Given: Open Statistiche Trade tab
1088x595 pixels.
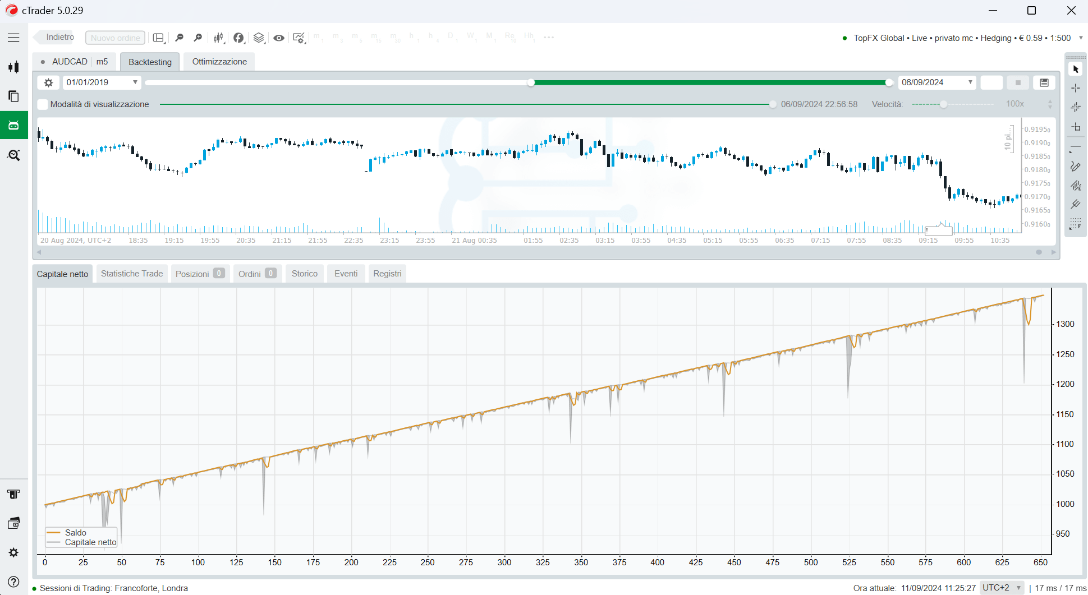Looking at the screenshot, I should (132, 274).
